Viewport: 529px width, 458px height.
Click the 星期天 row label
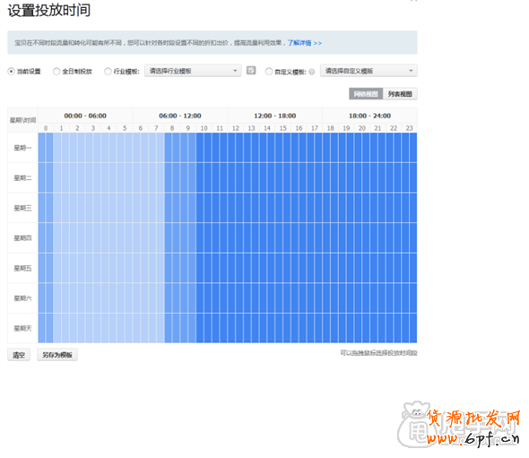click(22, 328)
